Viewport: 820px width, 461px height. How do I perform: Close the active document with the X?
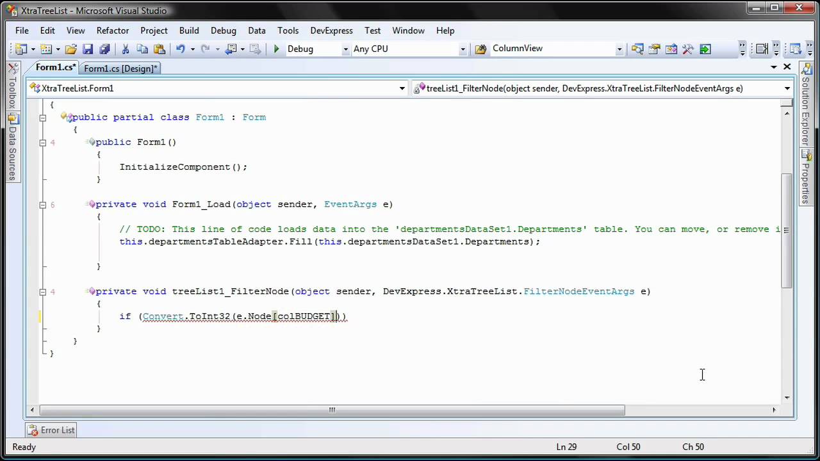pos(787,67)
